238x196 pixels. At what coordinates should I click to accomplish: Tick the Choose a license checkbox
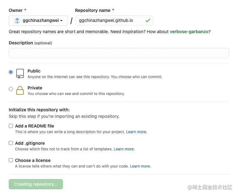point(11,160)
